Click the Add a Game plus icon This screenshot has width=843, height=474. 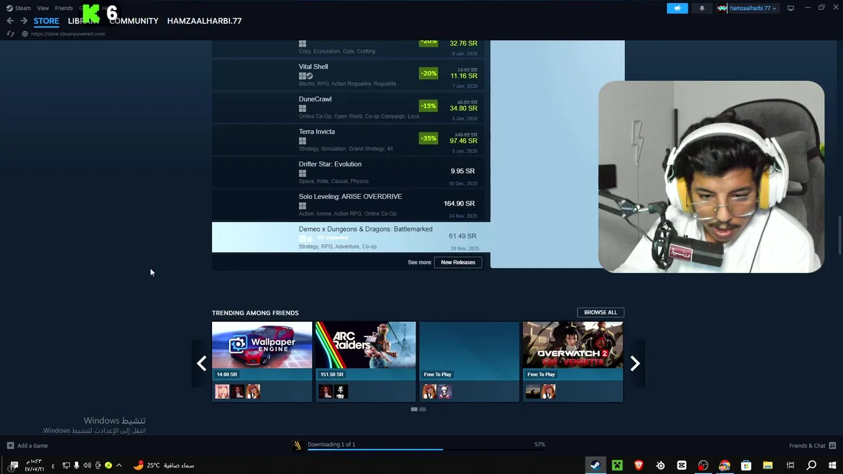point(10,446)
